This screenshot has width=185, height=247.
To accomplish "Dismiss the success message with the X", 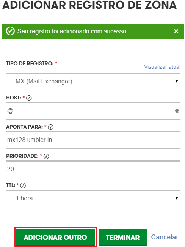I will (x=176, y=31).
